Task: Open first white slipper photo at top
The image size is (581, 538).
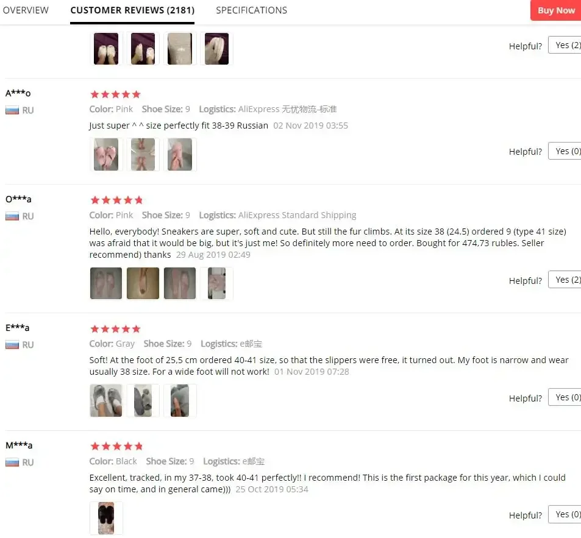Action: [x=106, y=49]
